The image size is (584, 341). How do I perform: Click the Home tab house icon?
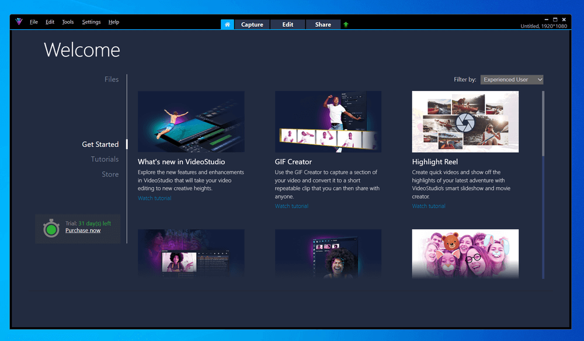(x=227, y=24)
